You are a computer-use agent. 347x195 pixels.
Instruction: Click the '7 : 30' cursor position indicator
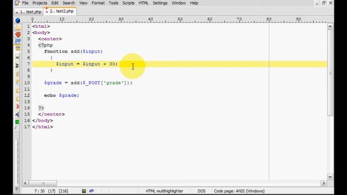click(x=40, y=191)
